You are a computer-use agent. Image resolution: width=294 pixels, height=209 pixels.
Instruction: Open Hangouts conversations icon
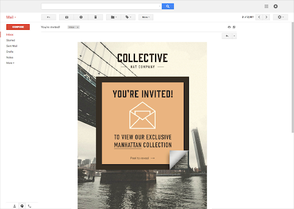22,206
